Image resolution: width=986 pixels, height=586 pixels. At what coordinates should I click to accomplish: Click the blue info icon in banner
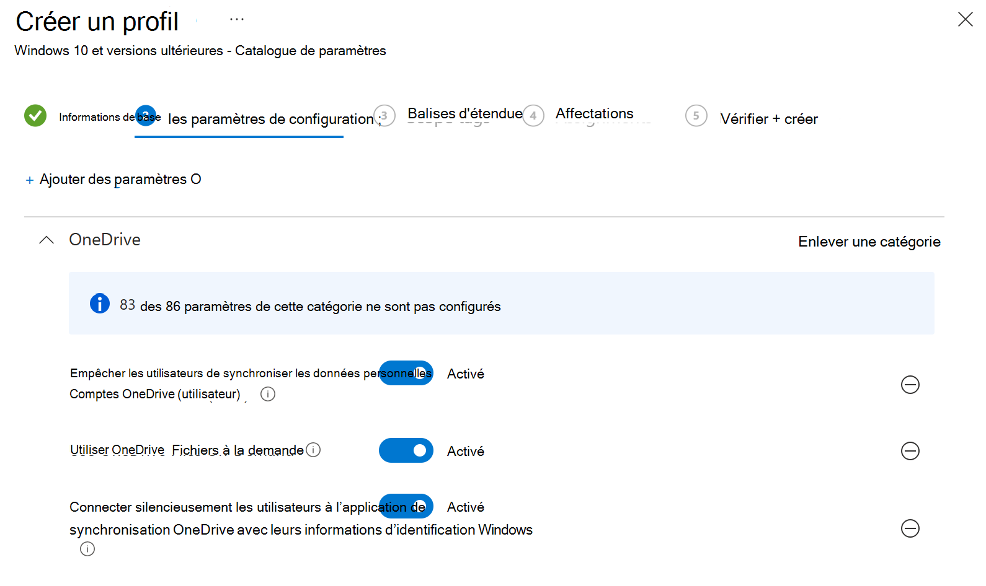(x=100, y=304)
